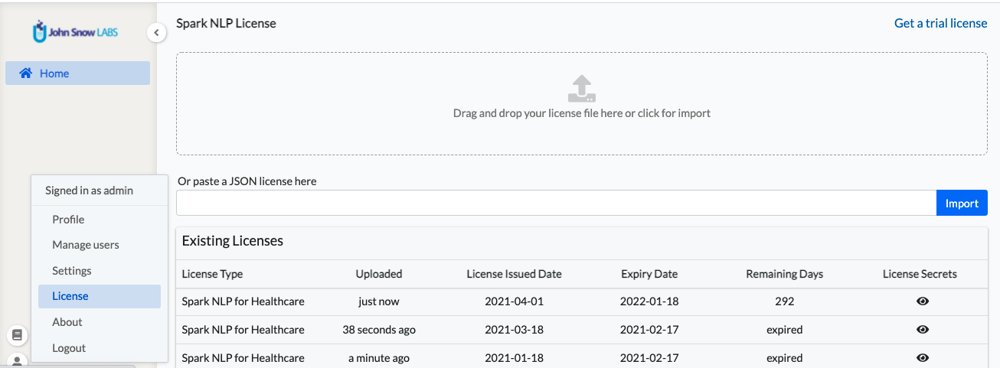1000x368 pixels.
Task: Click the JSON license paste field
Action: point(556,203)
